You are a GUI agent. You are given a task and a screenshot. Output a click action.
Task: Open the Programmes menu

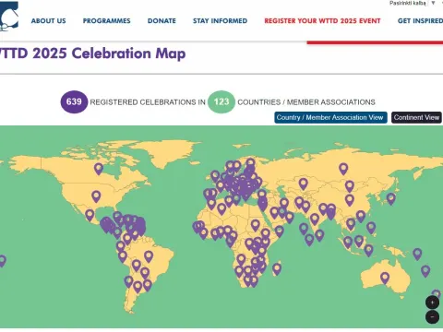[106, 21]
